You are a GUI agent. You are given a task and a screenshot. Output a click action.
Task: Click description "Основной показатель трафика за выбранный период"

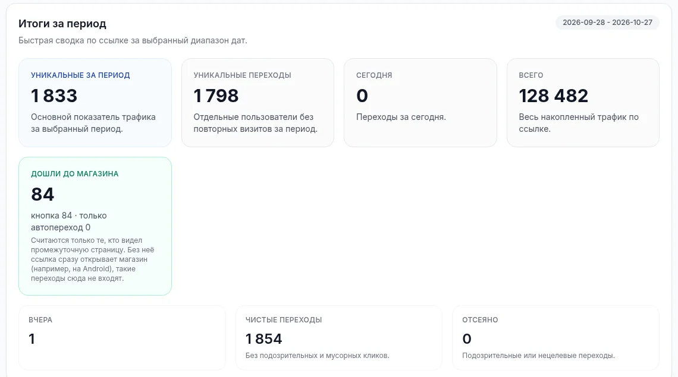(93, 123)
